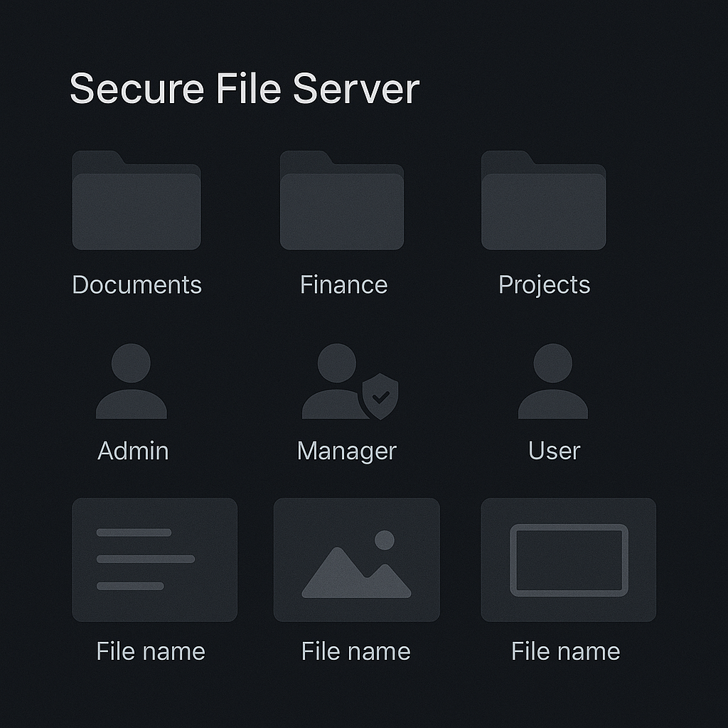Viewport: 728px width, 728px height.
Task: Click File name under the rectangle file
Action: point(565,651)
